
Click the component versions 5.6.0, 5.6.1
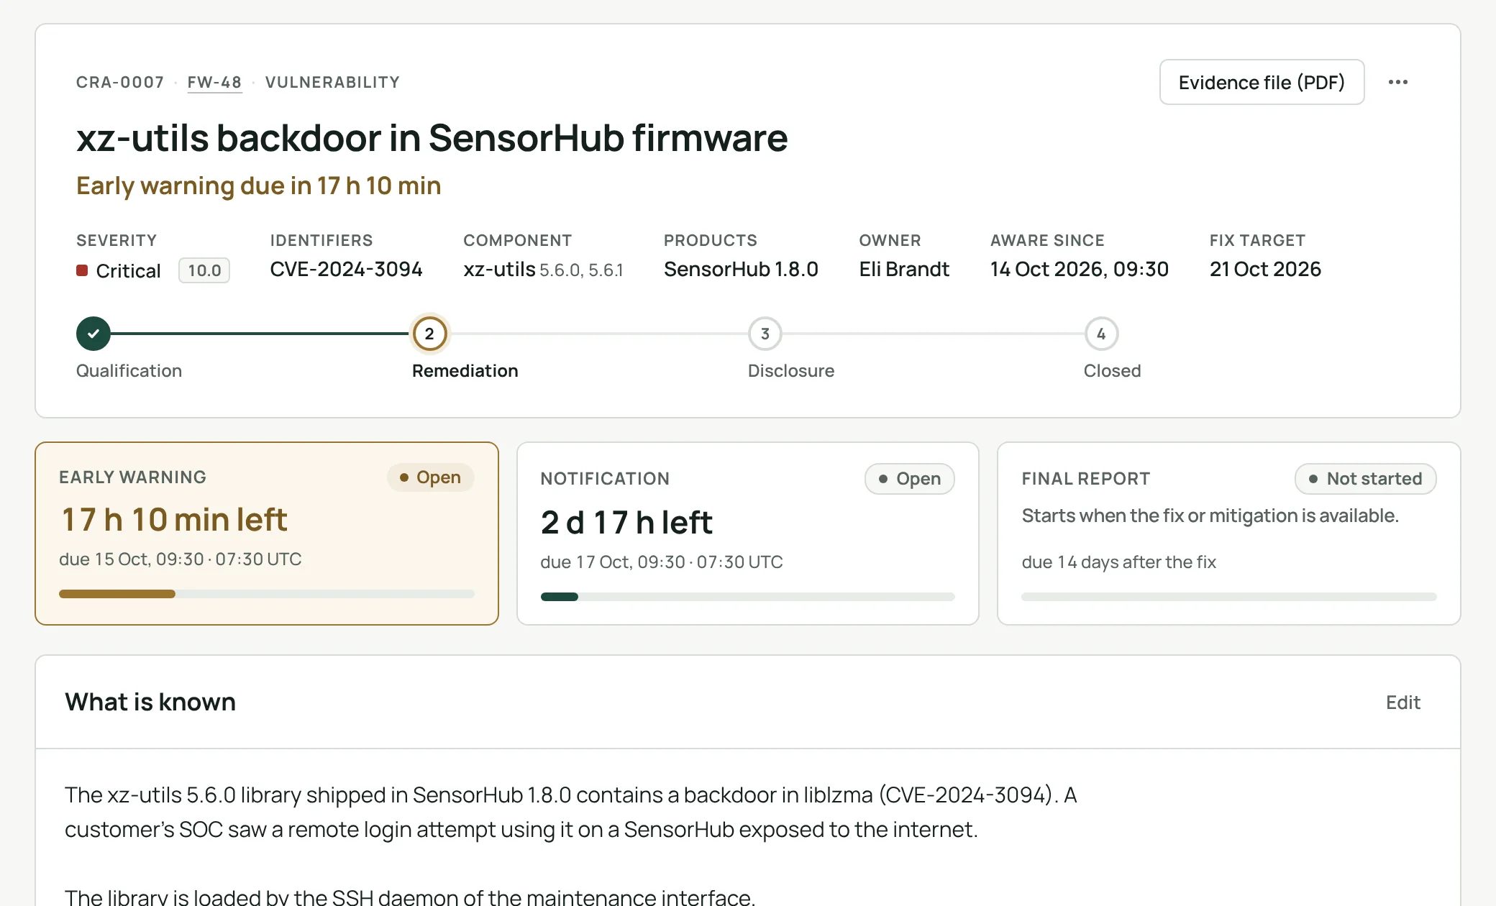pyautogui.click(x=581, y=270)
